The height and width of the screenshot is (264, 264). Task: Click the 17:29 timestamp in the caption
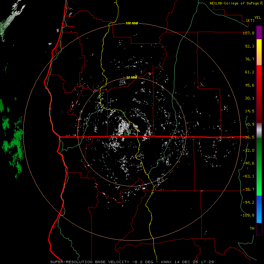pos(207,262)
